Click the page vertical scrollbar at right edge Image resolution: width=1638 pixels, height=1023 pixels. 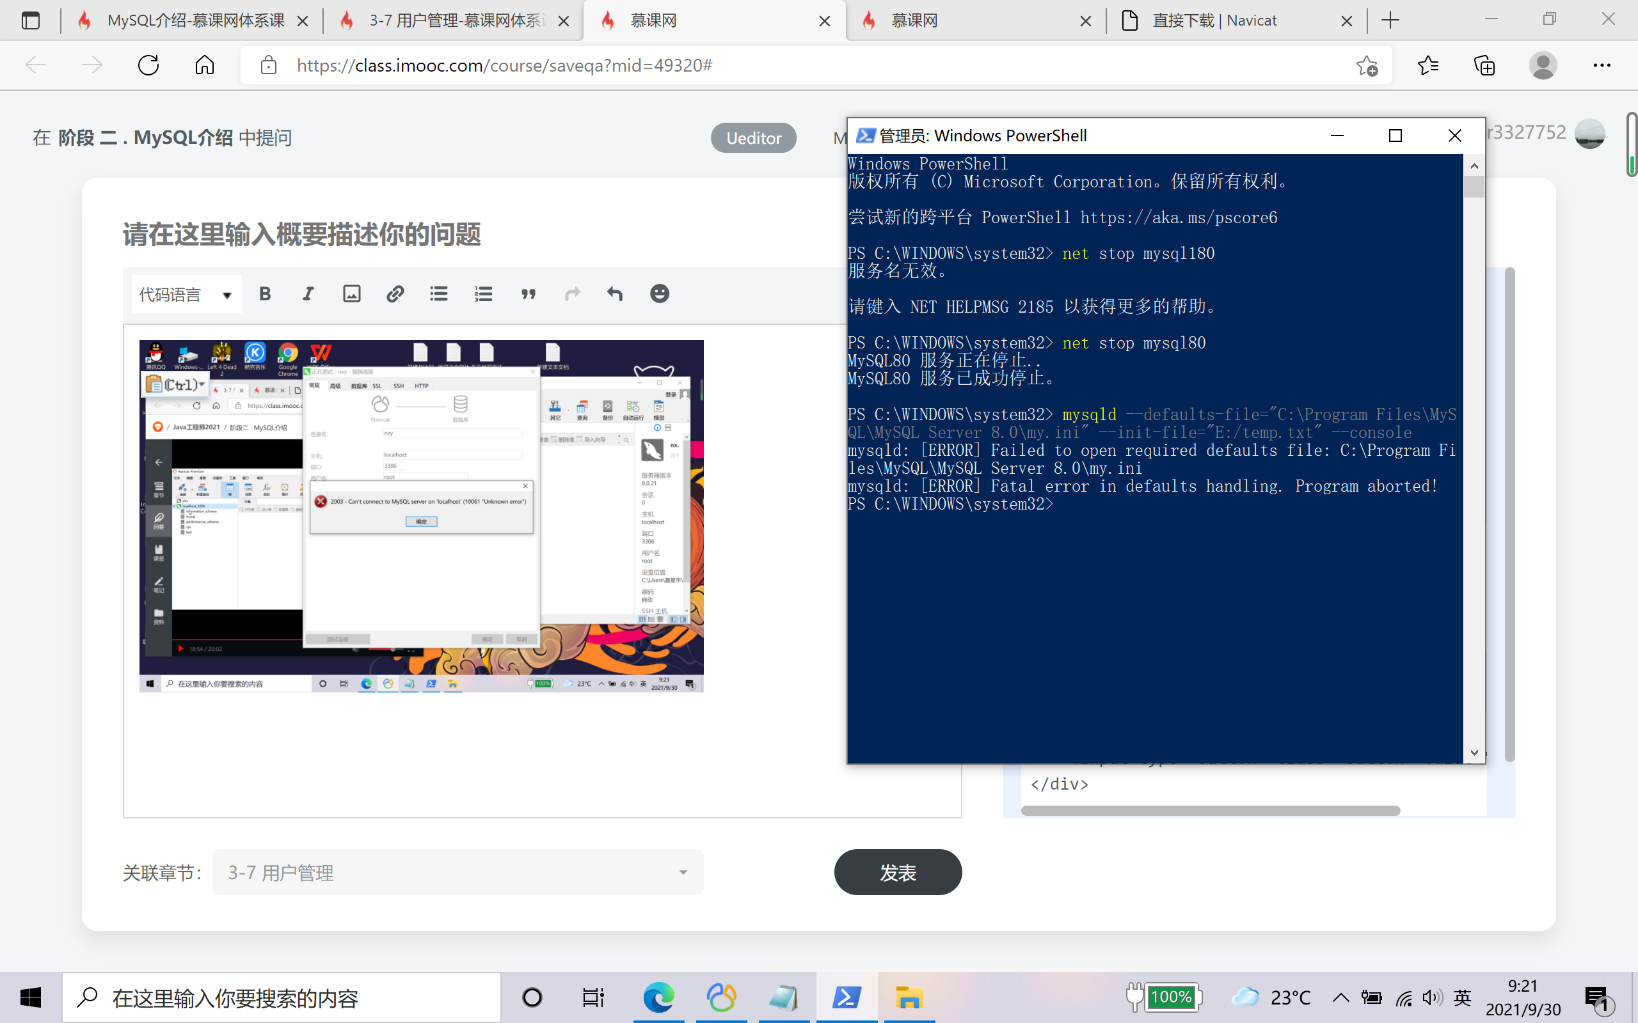click(x=1632, y=143)
